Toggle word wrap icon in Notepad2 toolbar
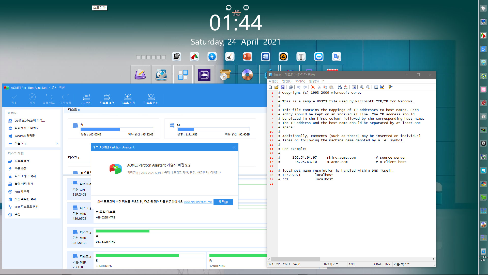 pos(354,87)
